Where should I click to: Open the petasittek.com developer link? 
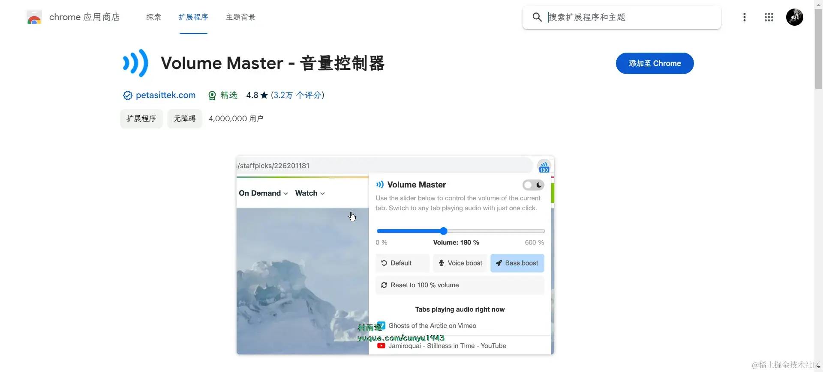click(x=165, y=95)
